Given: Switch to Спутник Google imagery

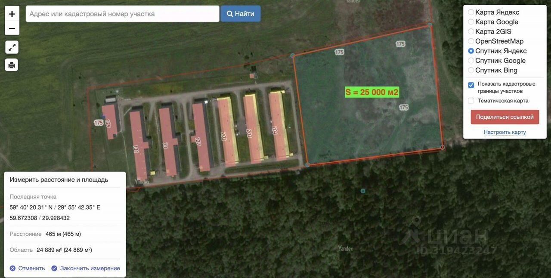Looking at the screenshot, I should point(471,61).
